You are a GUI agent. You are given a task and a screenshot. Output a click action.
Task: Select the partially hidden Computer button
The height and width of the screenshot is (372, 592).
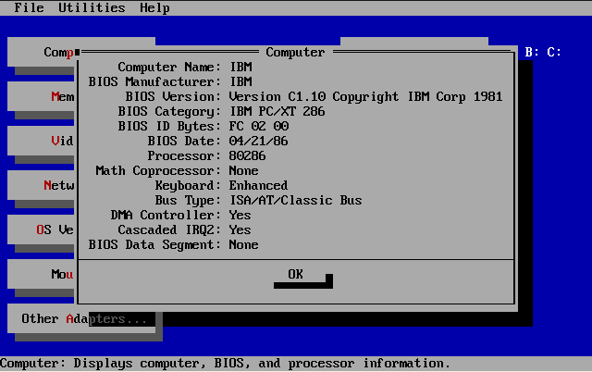pyautogui.click(x=41, y=52)
